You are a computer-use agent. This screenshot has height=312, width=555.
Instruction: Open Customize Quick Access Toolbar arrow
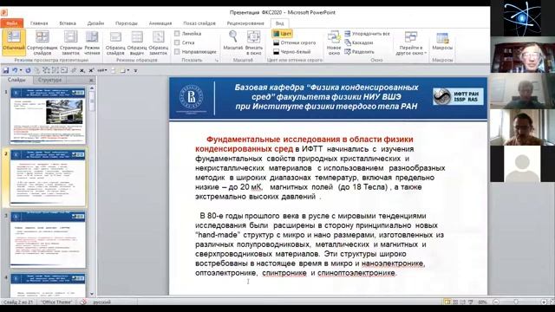(135, 70)
